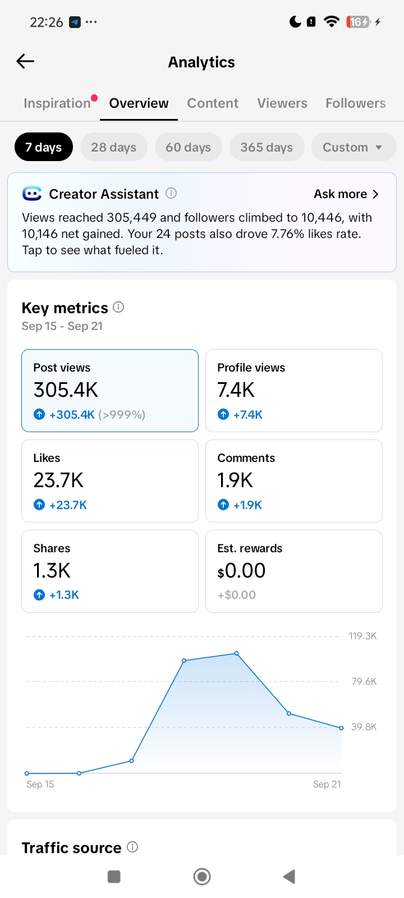The image size is (404, 898).
Task: Open Traffic source info icon
Action: click(132, 847)
